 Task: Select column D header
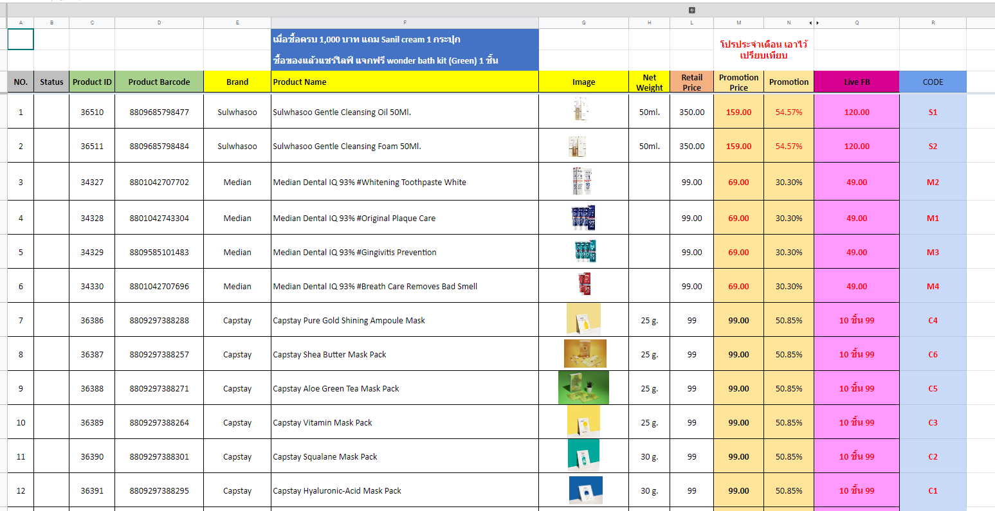[159, 23]
